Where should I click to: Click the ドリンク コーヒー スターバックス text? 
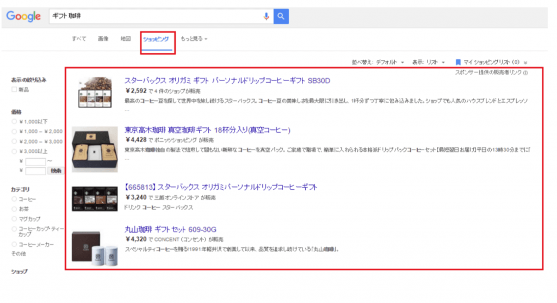pyautogui.click(x=158, y=207)
